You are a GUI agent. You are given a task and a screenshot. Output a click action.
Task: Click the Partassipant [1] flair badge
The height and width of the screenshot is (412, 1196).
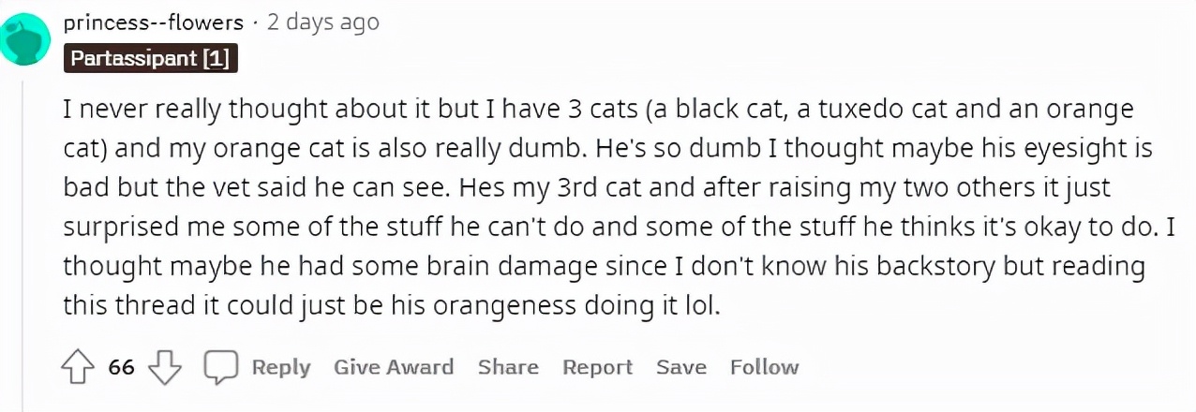click(150, 59)
